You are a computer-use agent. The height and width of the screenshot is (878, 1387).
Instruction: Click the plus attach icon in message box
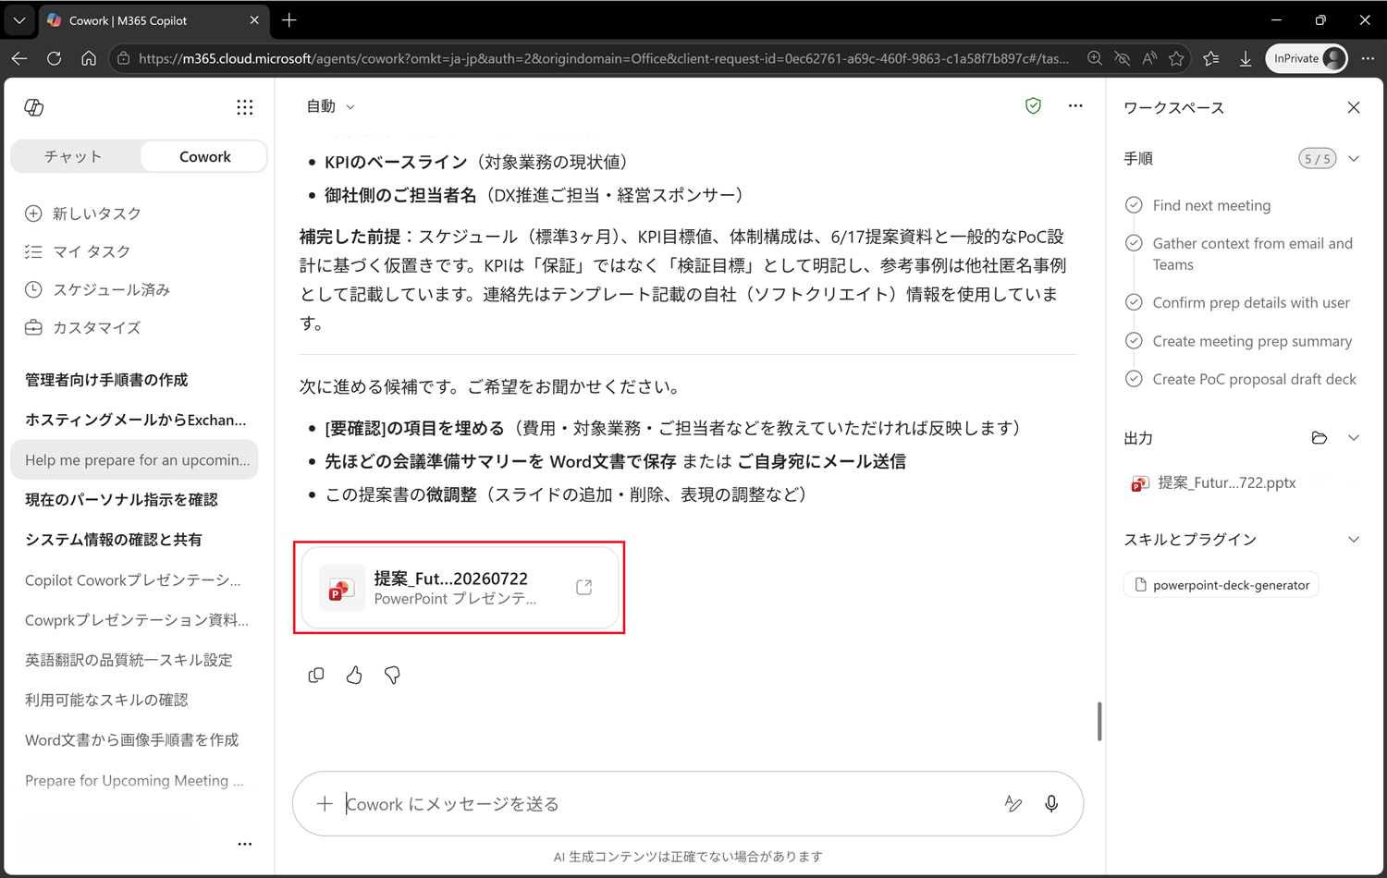tap(325, 804)
